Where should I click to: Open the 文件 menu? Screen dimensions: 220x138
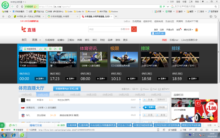(172, 2)
